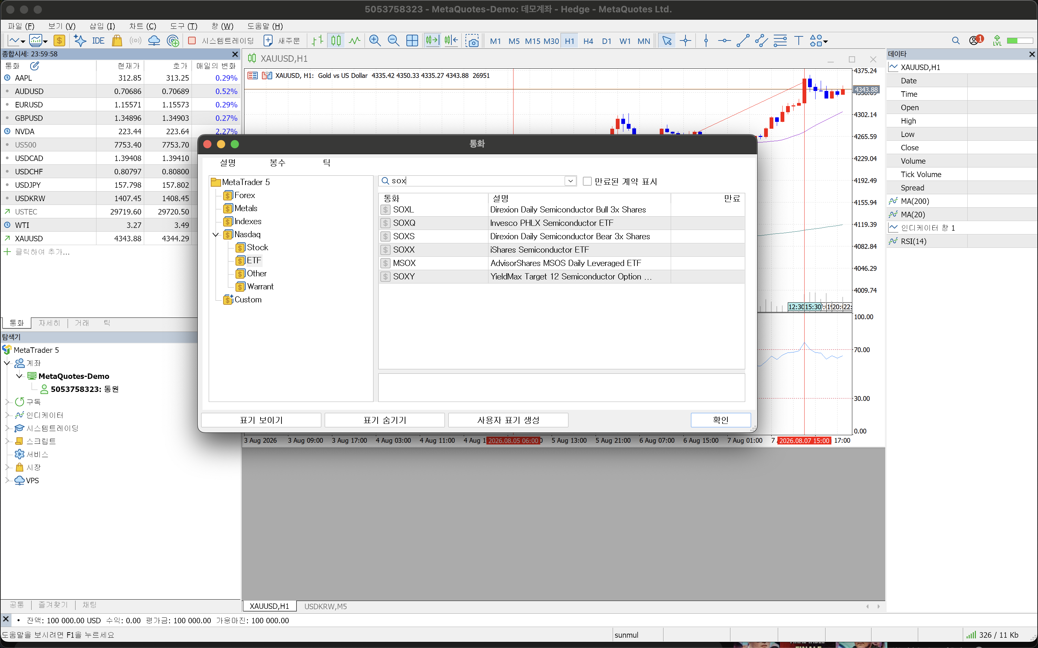Collapse the Nasdaq folder in the symbol tree

point(216,234)
